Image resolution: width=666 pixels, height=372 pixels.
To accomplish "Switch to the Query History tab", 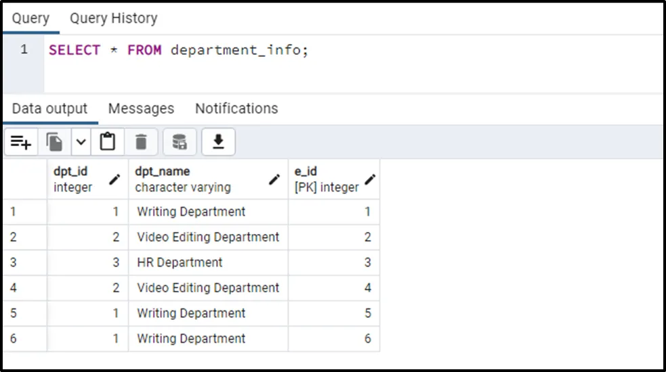I will tap(113, 18).
